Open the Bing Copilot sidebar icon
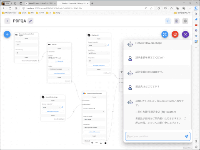The height and width of the screenshot is (150, 200). 196,8
